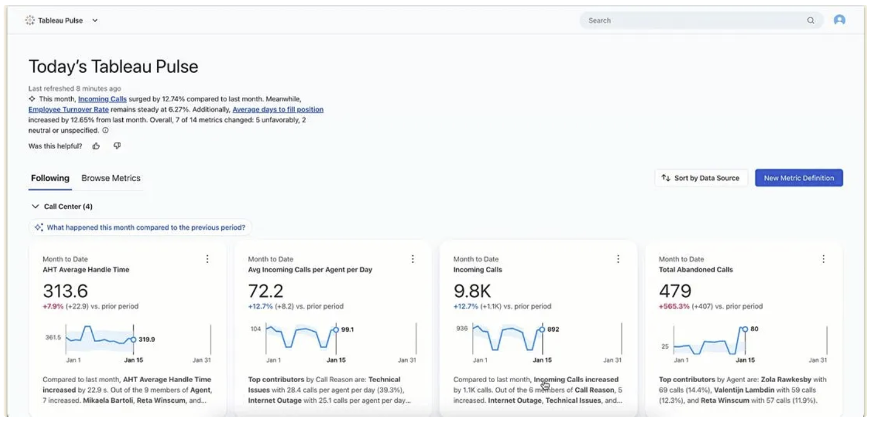Click the 313.6 metric value

coord(65,290)
